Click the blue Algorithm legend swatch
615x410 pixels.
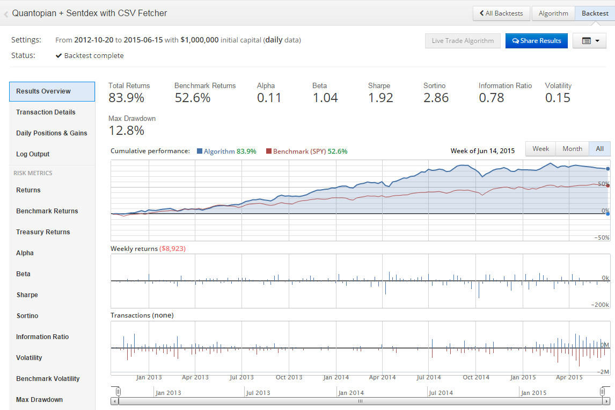pyautogui.click(x=201, y=152)
